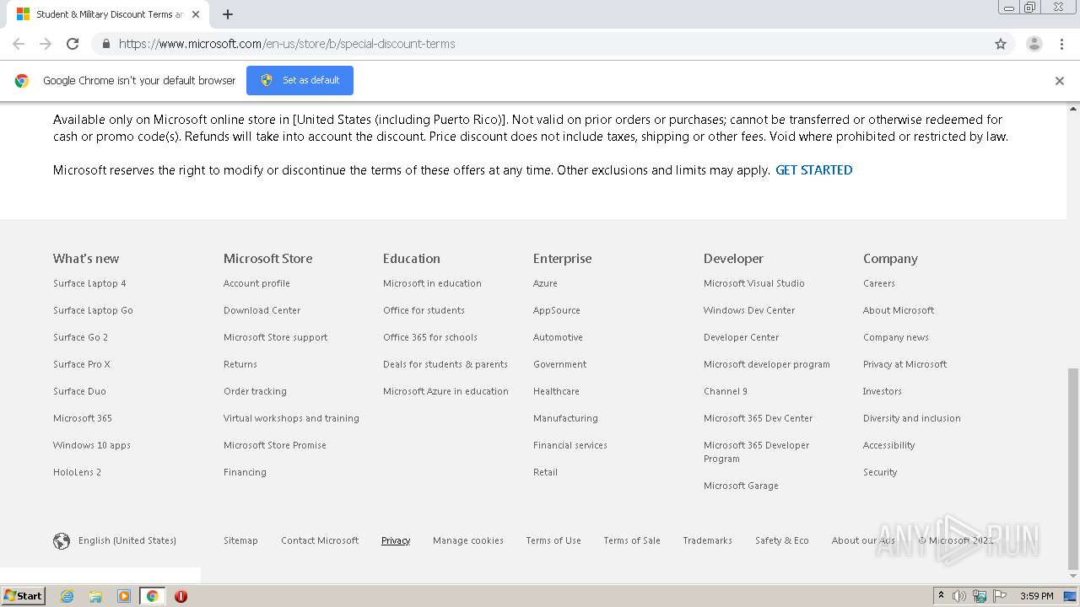The width and height of the screenshot is (1080, 607).
Task: Dismiss the default browser notification bar
Action: 1059,81
